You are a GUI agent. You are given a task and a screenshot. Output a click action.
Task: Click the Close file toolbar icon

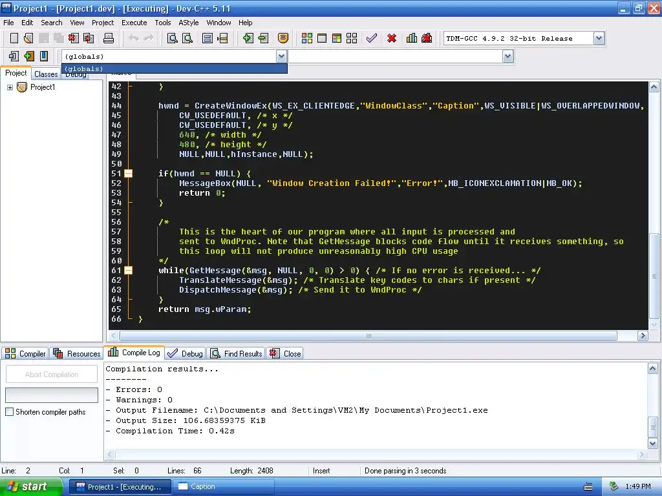pos(74,38)
